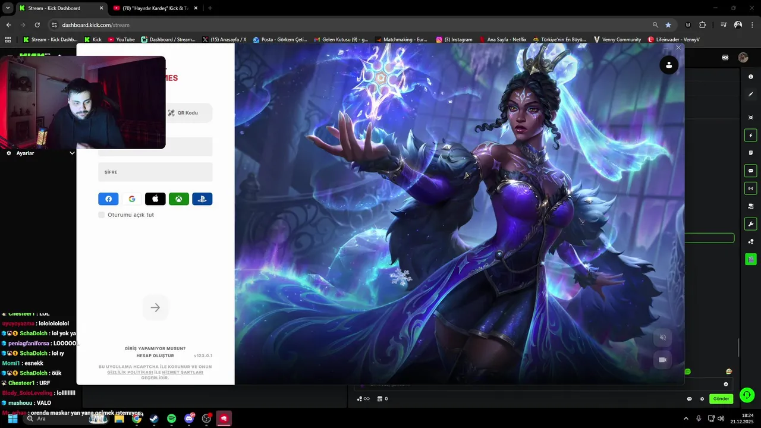
Task: Toggle the Riot client background video
Action: (663, 360)
